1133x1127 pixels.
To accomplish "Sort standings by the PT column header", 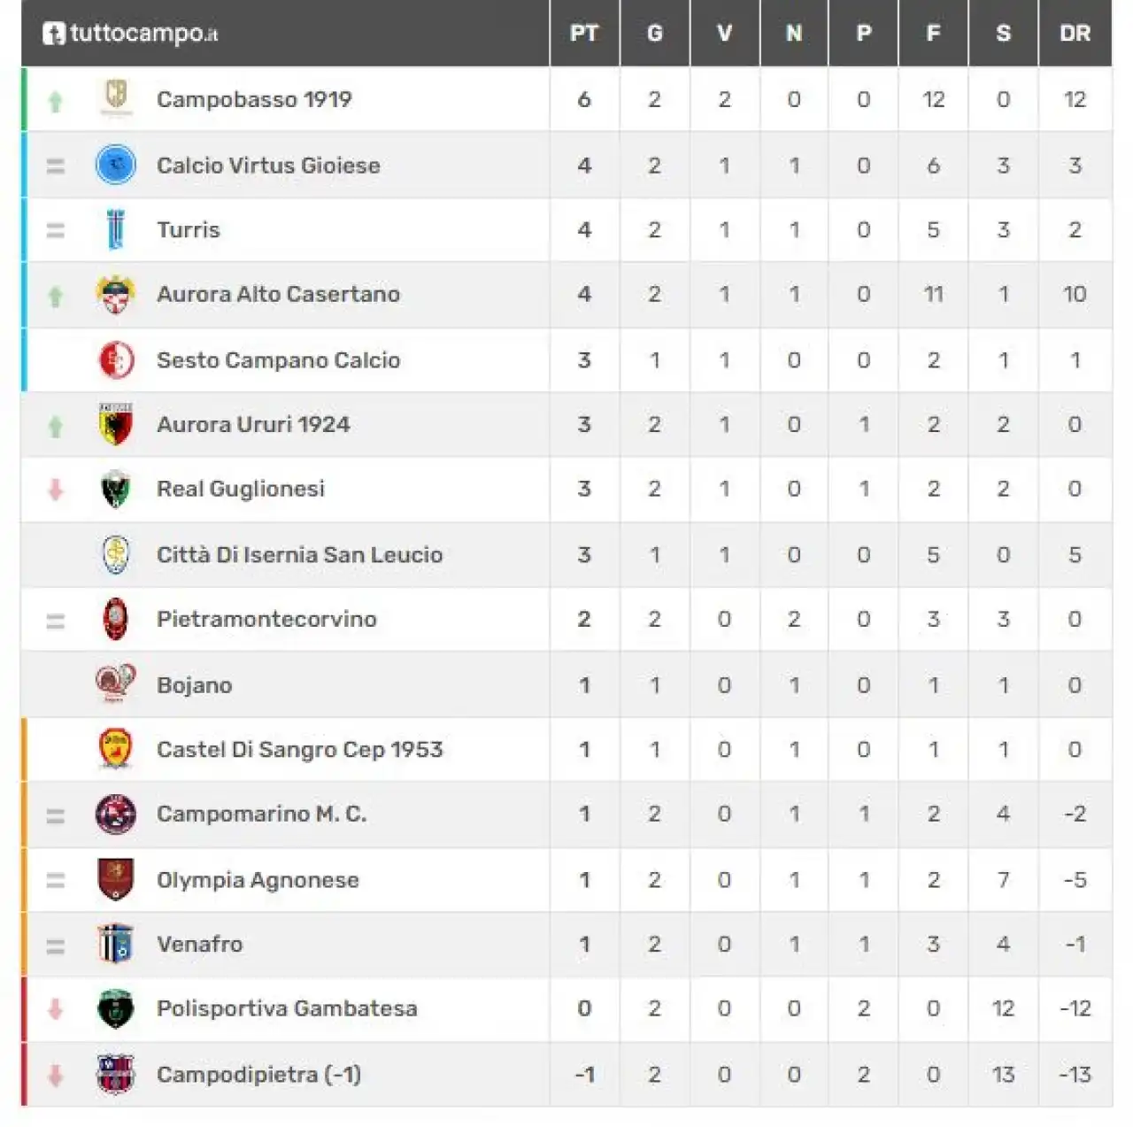I will 584,34.
